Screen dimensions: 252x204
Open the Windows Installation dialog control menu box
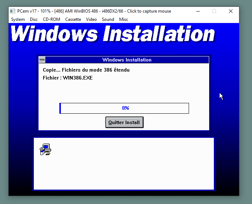(42, 60)
